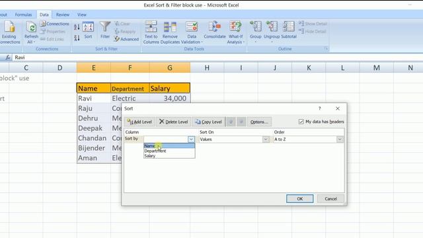Select the cell containing Bijender
Image resolution: width=423 pixels, height=238 pixels.
[x=94, y=148]
